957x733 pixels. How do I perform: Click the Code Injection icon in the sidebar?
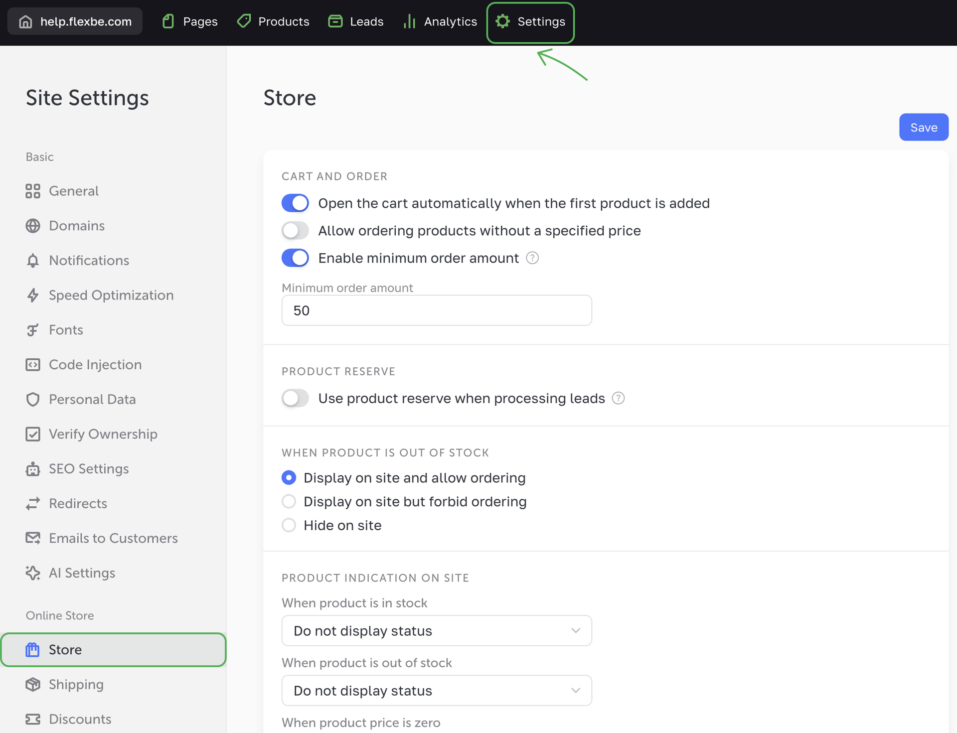coord(33,365)
